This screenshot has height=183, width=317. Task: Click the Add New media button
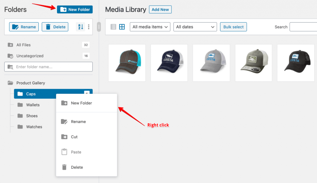(160, 9)
